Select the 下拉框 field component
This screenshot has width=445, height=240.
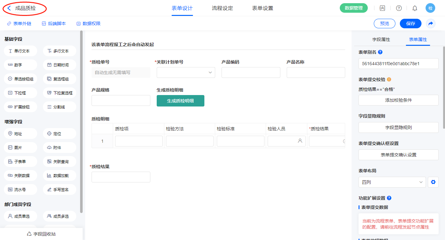21,93
